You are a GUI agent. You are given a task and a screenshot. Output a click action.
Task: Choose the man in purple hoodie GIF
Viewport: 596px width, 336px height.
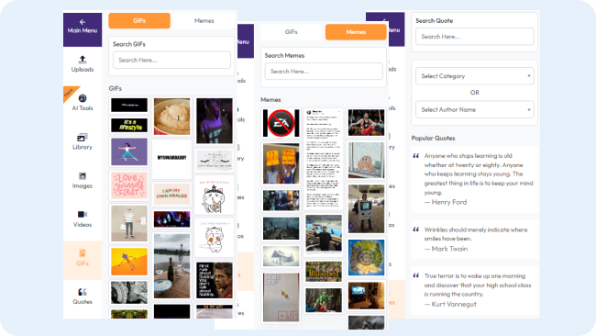(x=215, y=120)
